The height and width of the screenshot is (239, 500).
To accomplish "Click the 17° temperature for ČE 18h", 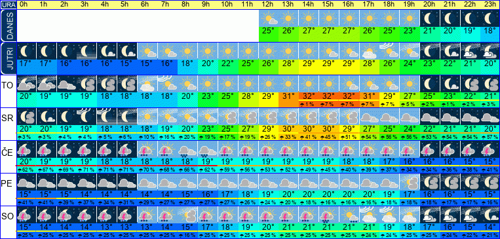I will 389,161.
